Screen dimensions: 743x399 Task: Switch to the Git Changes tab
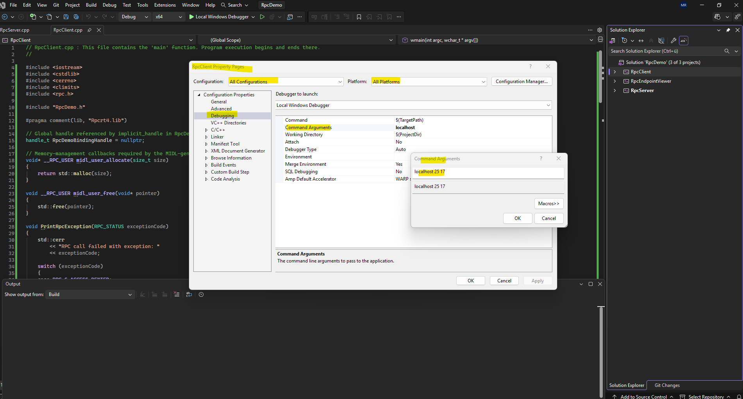point(667,385)
